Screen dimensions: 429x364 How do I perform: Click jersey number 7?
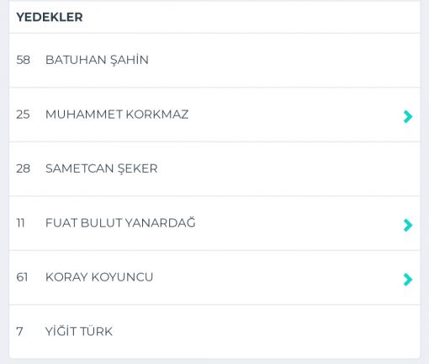[19, 331]
